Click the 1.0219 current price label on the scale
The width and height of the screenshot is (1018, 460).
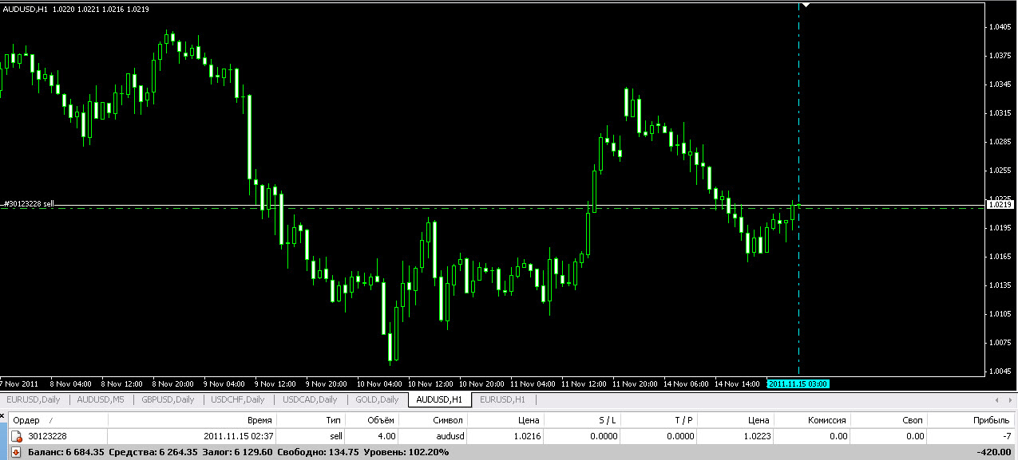1000,205
